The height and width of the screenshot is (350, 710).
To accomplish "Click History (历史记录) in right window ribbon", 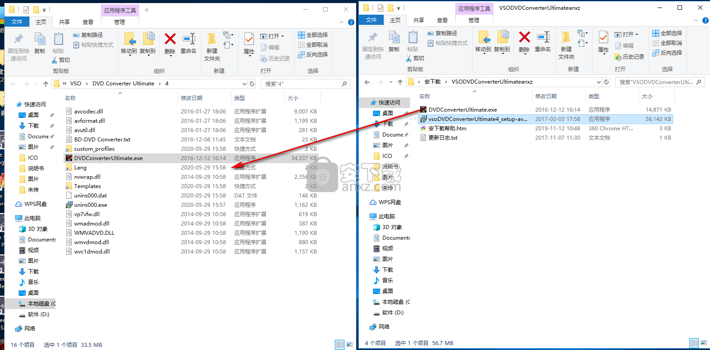I will pyautogui.click(x=630, y=57).
